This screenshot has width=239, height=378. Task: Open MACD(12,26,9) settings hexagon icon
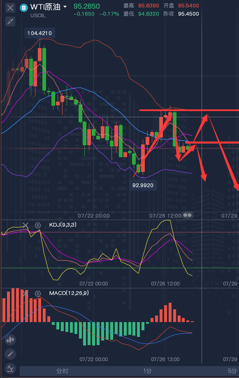point(37,294)
